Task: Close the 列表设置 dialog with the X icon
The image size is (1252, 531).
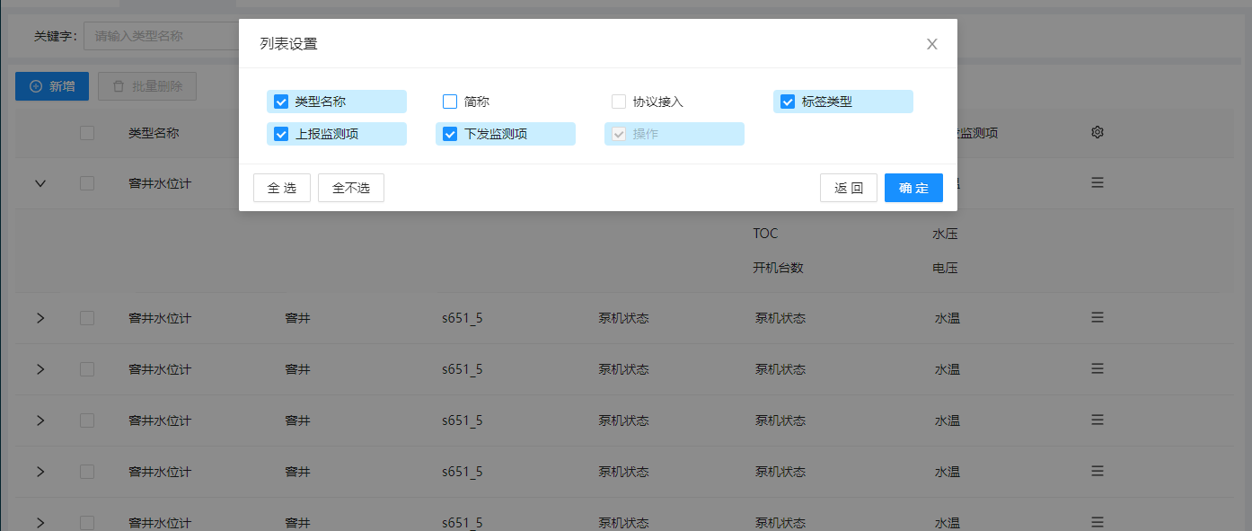Action: coord(931,43)
